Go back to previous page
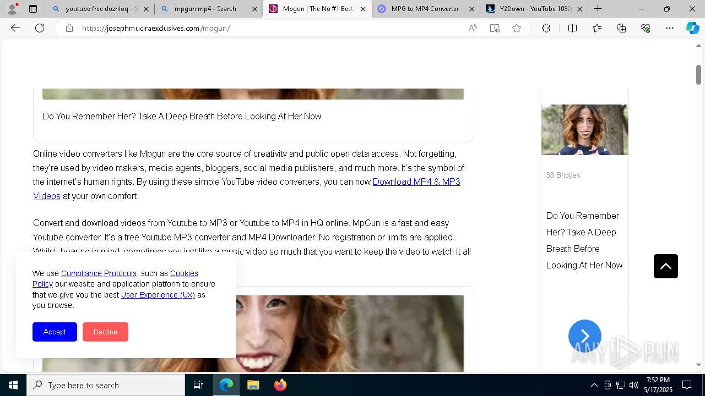Viewport: 705px width, 396px height. 15,28
